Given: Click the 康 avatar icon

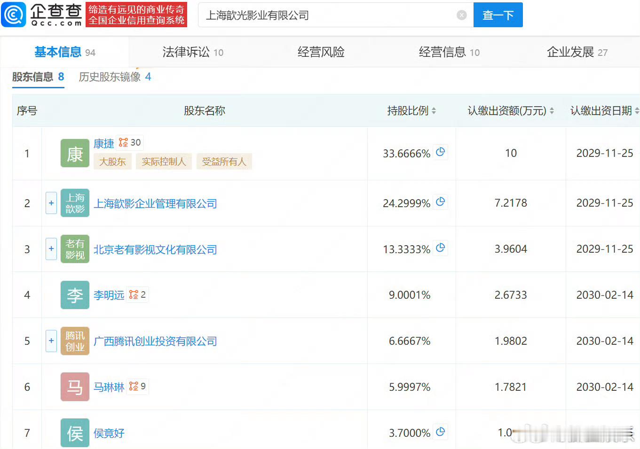Looking at the screenshot, I should [75, 153].
